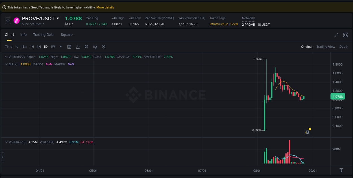Screen dimensions: 353x178
Task: Select the 1W timeframe option
Action: point(53,47)
